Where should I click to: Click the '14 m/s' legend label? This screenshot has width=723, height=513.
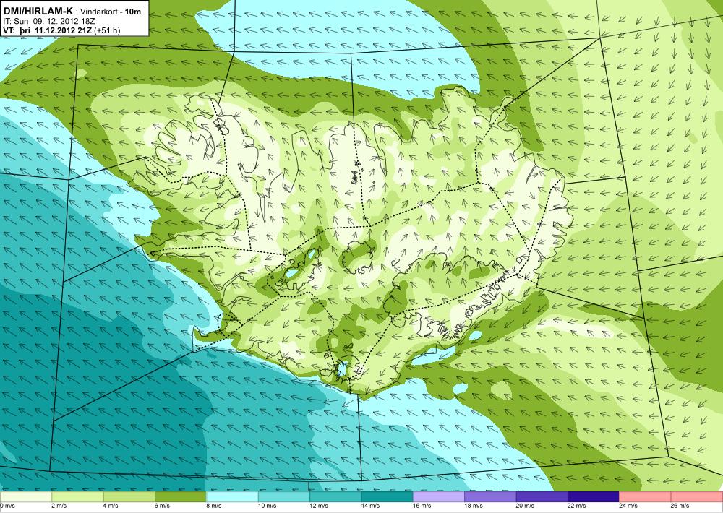point(370,506)
